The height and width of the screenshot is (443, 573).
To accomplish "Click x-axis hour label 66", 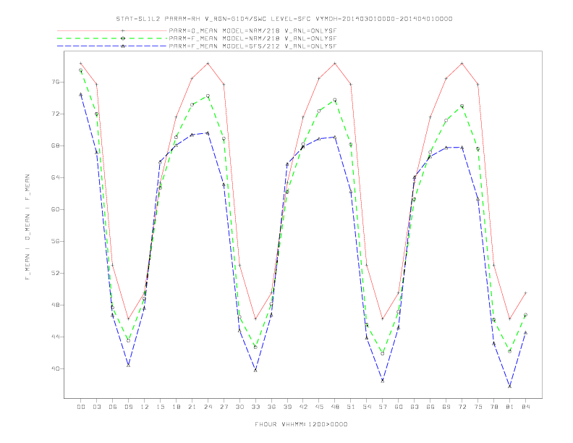I will pyautogui.click(x=430, y=407).
